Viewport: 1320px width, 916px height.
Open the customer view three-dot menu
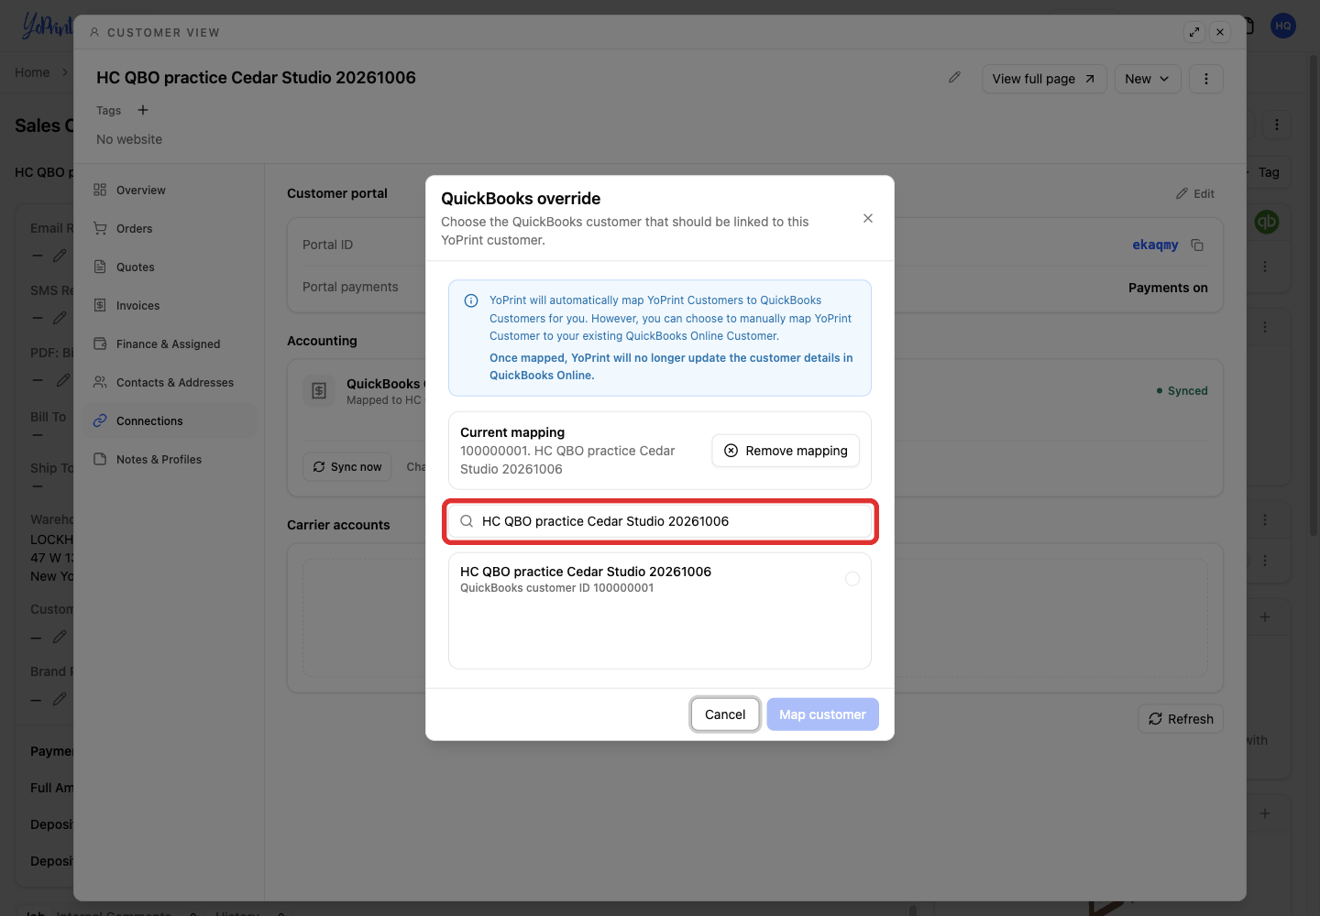pos(1206,79)
